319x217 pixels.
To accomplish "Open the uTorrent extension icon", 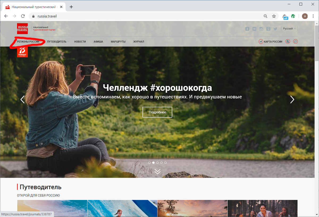I will [x=293, y=16].
